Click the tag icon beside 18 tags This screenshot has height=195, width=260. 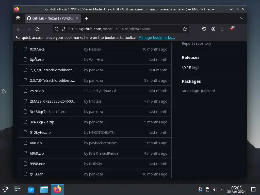[184, 68]
